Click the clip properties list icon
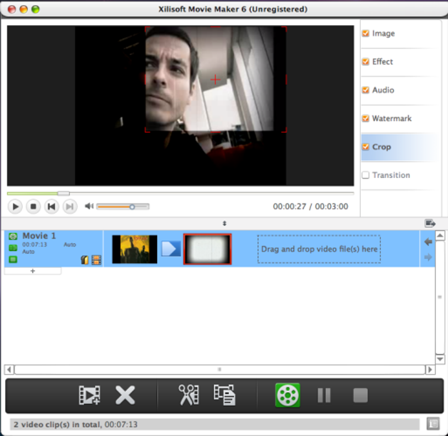The width and height of the screenshot is (448, 436). pos(224,395)
